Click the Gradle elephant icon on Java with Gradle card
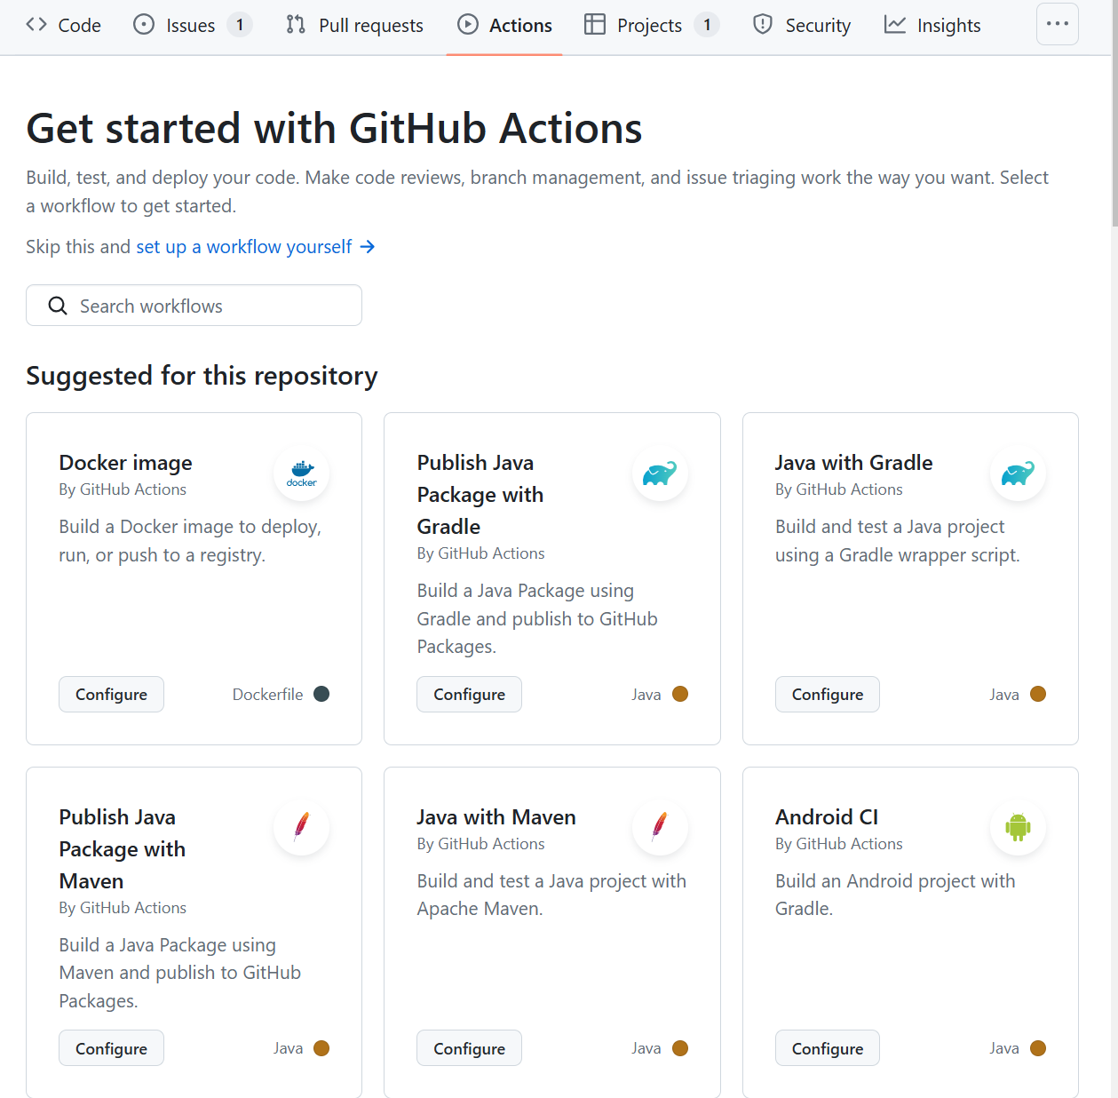This screenshot has height=1098, width=1118. [1018, 473]
